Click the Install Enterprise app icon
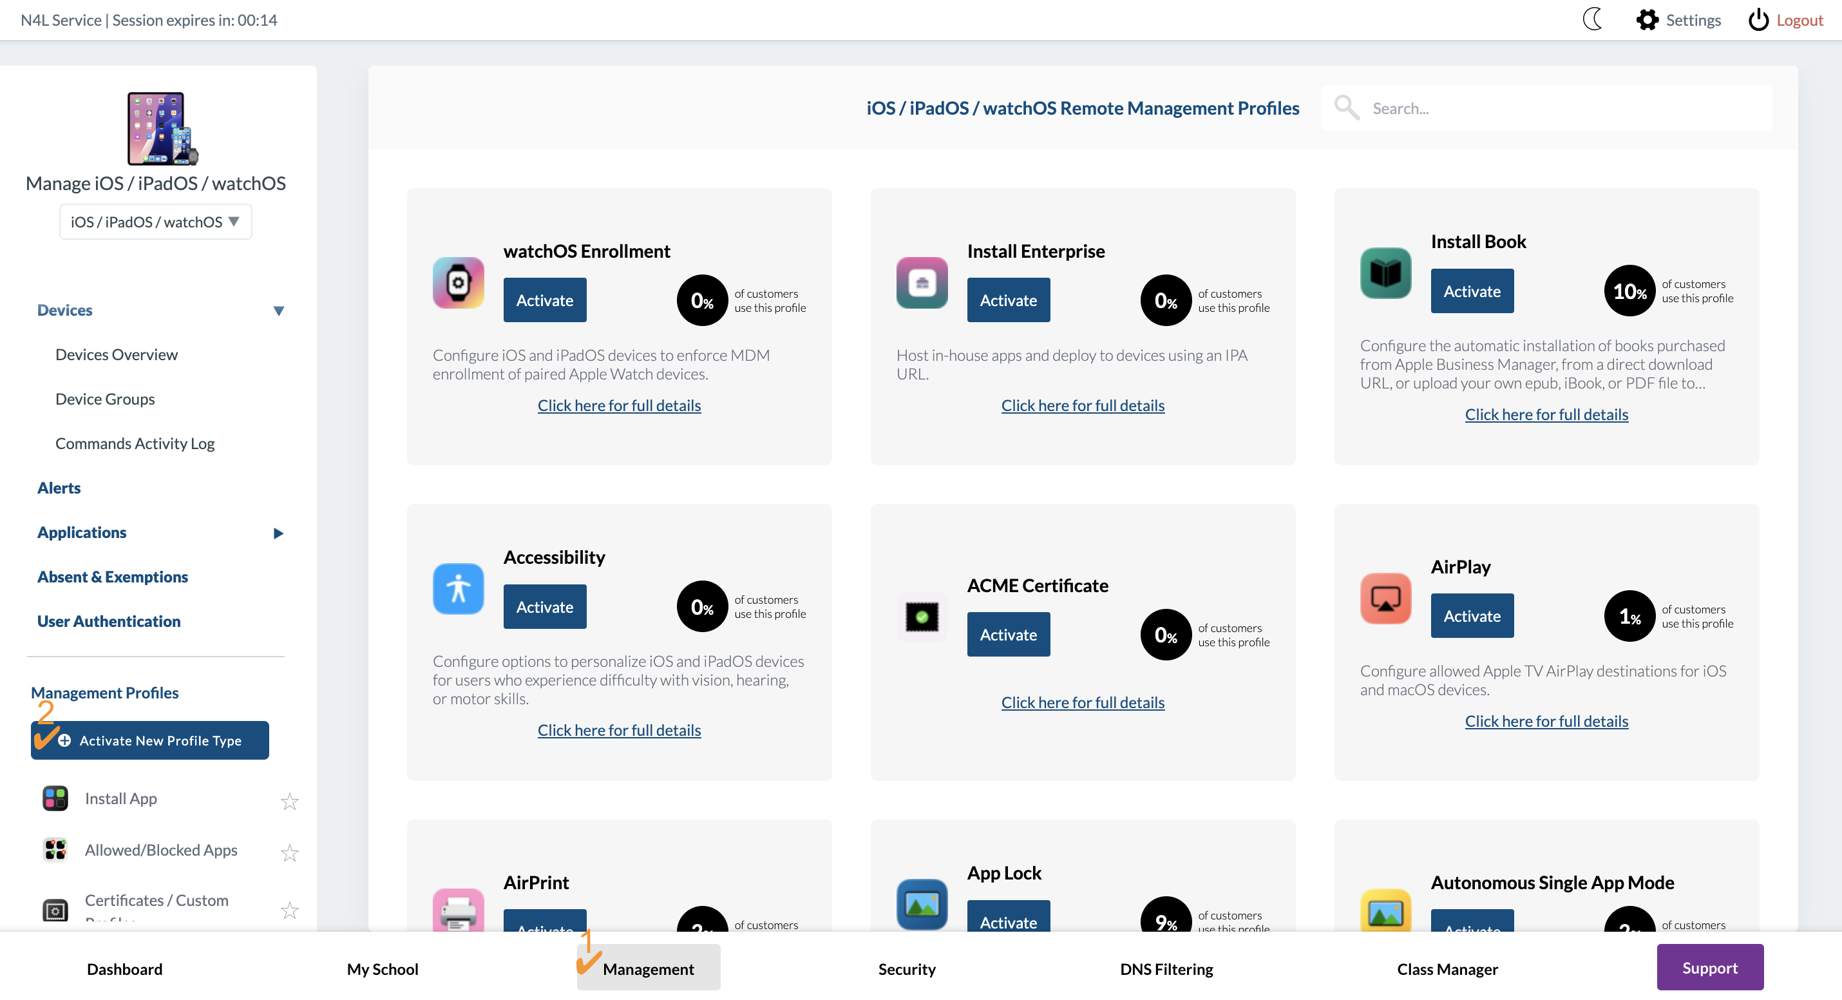This screenshot has height=1000, width=1842. point(921,283)
